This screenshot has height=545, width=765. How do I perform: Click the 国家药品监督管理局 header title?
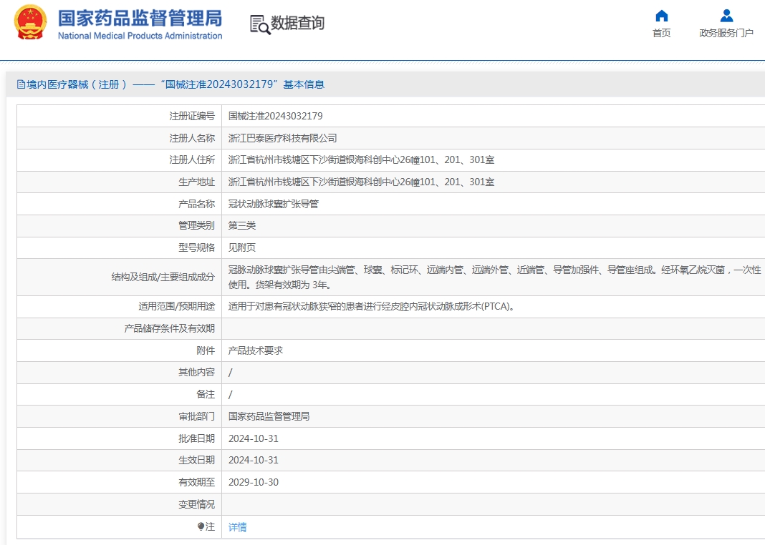[140, 18]
